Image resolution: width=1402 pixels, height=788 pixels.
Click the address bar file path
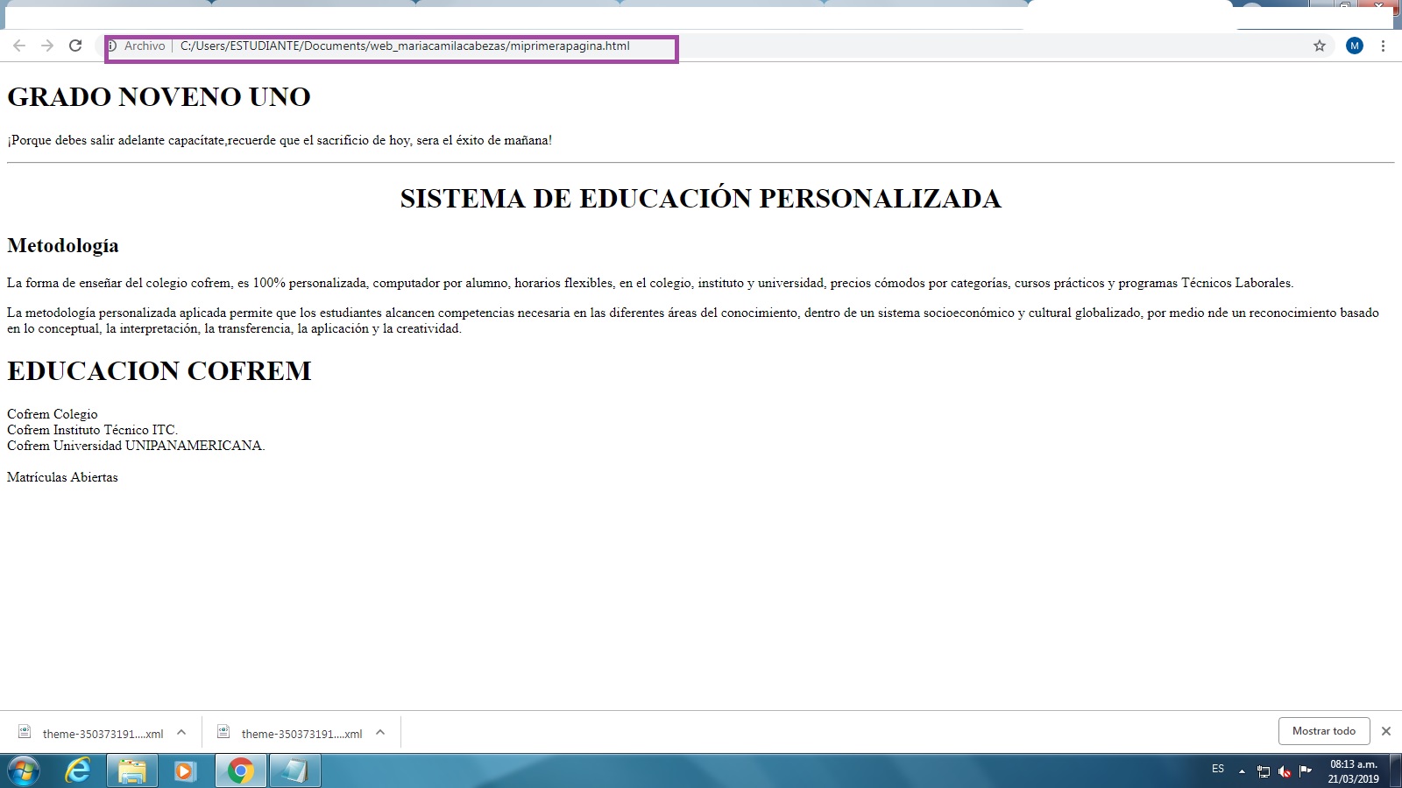click(x=405, y=46)
